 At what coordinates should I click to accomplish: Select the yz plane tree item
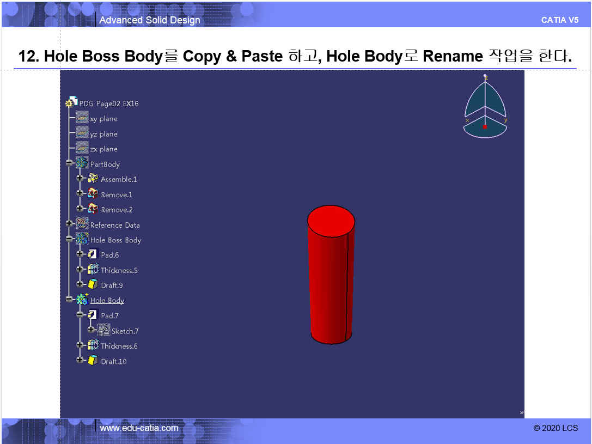(x=103, y=134)
